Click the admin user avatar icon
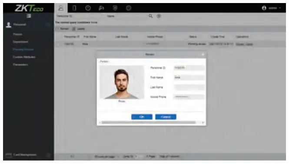This screenshot has width=289, height=164. tap(264, 8)
